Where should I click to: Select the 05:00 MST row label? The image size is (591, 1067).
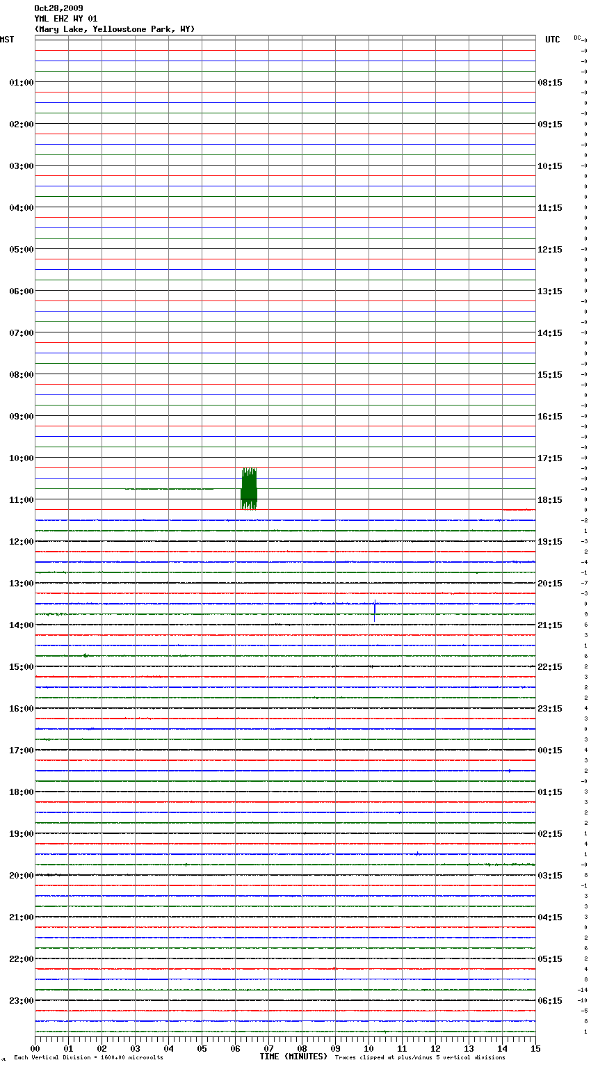tap(22, 250)
